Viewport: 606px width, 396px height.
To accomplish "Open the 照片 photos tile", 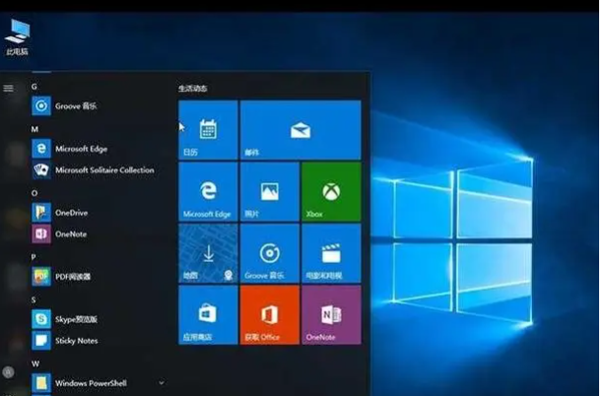I will tap(270, 192).
